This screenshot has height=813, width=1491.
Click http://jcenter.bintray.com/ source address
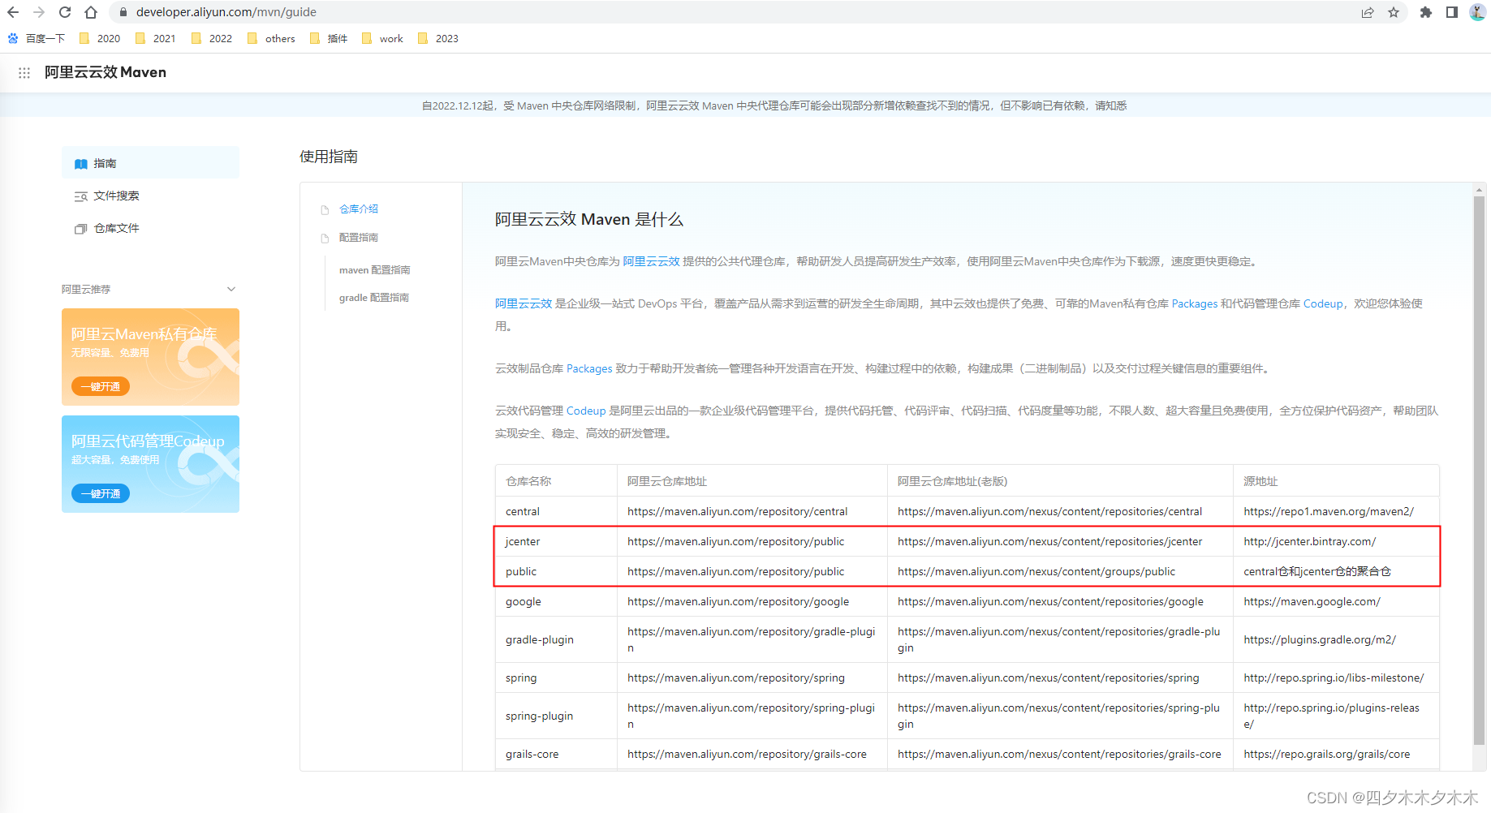[x=1309, y=541]
